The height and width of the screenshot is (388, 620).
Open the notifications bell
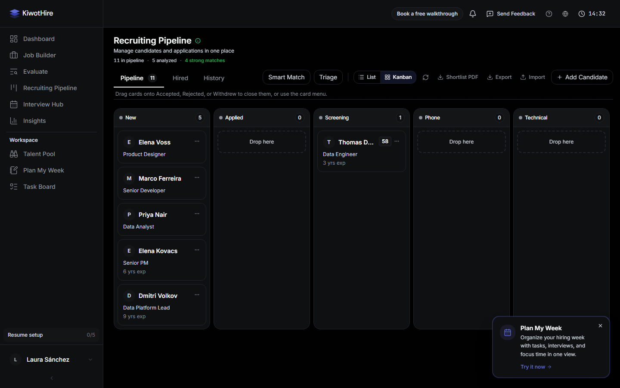click(x=472, y=14)
